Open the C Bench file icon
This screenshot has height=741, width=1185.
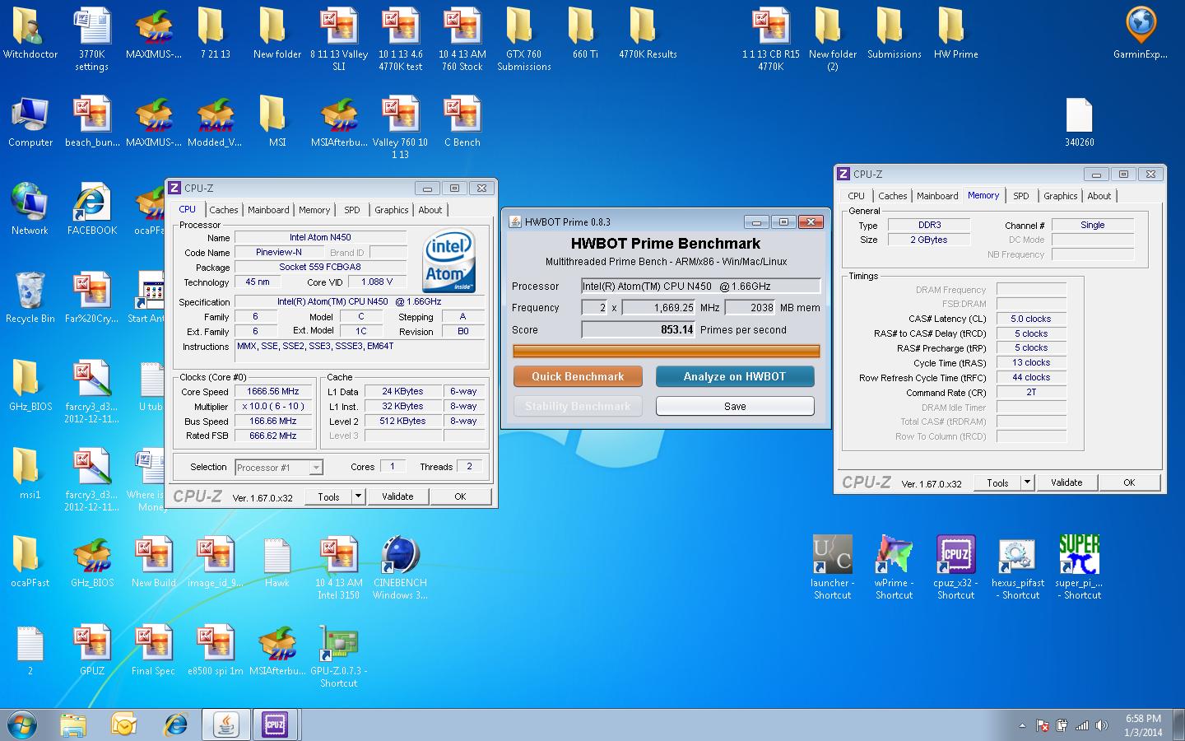462,121
